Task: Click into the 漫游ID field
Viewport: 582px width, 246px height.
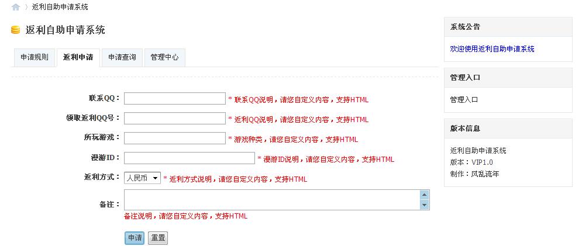Action: (x=189, y=158)
